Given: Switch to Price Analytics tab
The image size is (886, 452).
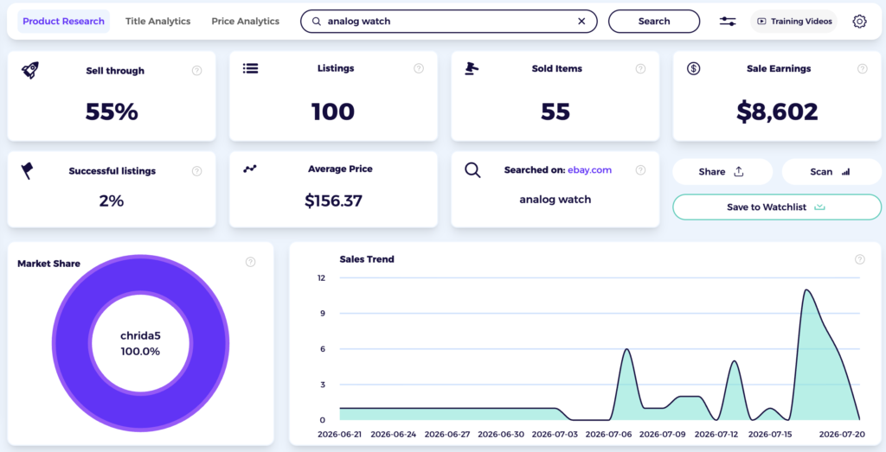Looking at the screenshot, I should coord(245,22).
